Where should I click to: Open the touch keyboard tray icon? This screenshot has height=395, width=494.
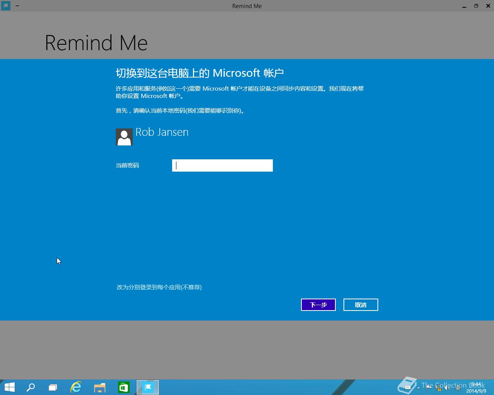pos(408,387)
